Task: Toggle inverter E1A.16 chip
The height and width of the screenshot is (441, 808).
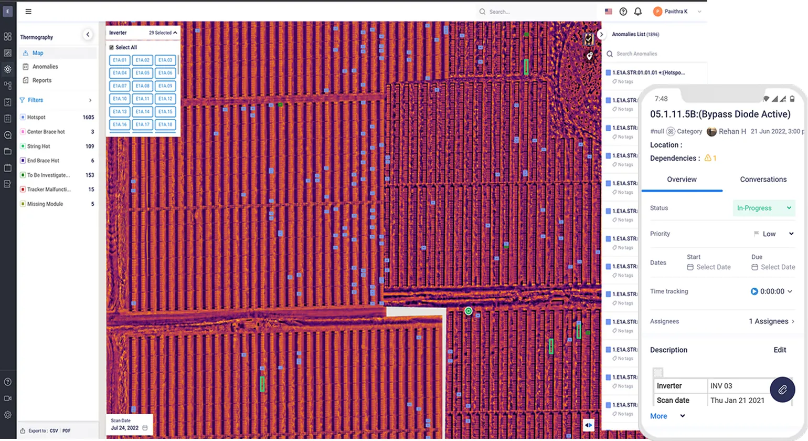Action: [x=120, y=124]
